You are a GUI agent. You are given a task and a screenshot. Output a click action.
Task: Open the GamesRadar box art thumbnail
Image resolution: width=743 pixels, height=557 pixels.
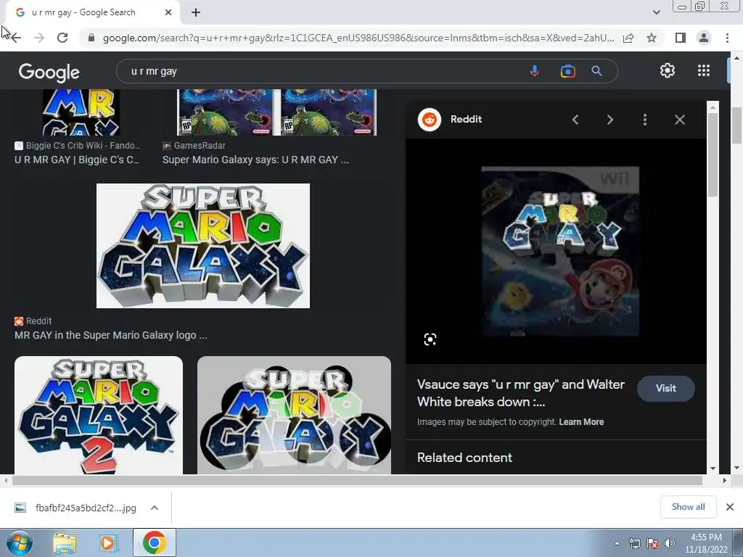[x=276, y=112]
